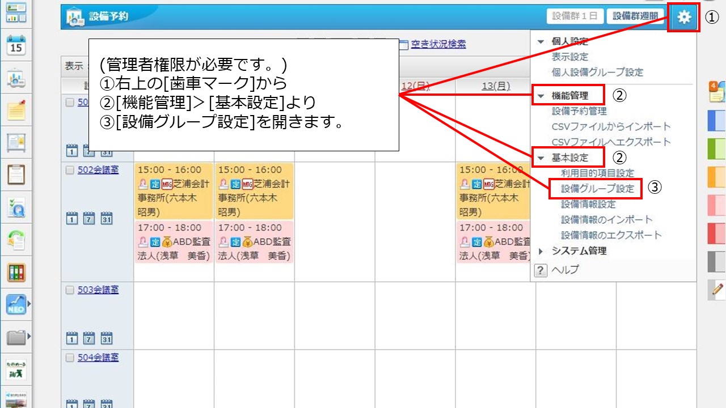The width and height of the screenshot is (726, 408).
Task: Open the gear settings menu icon
Action: 684,17
